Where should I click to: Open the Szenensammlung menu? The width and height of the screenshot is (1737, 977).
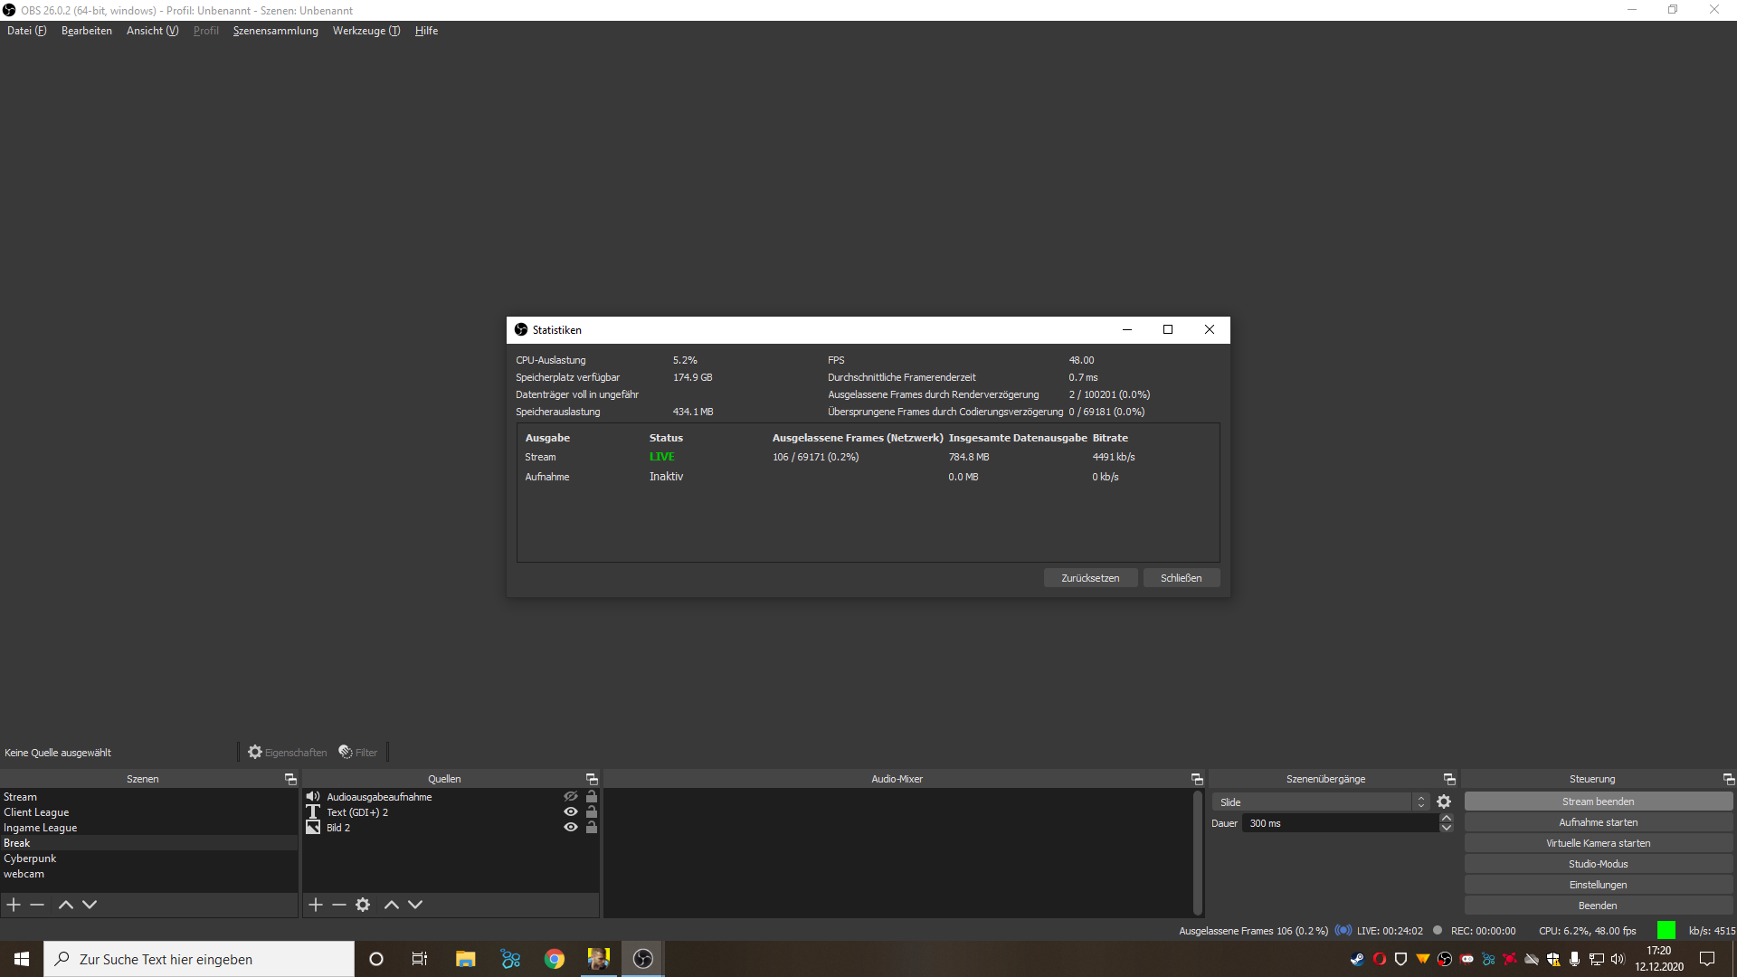275,31
